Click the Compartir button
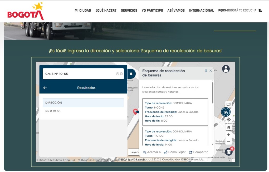Image resolution: width=269 pixels, height=172 pixels. [x=198, y=152]
